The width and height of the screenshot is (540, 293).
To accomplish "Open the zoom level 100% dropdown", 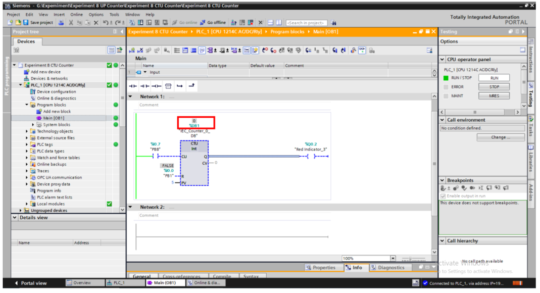I will coord(393,258).
